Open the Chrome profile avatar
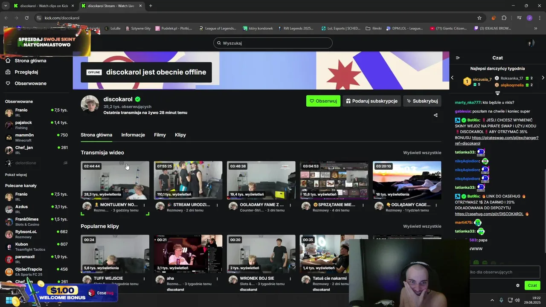This screenshot has height=307, width=546. click(529, 18)
